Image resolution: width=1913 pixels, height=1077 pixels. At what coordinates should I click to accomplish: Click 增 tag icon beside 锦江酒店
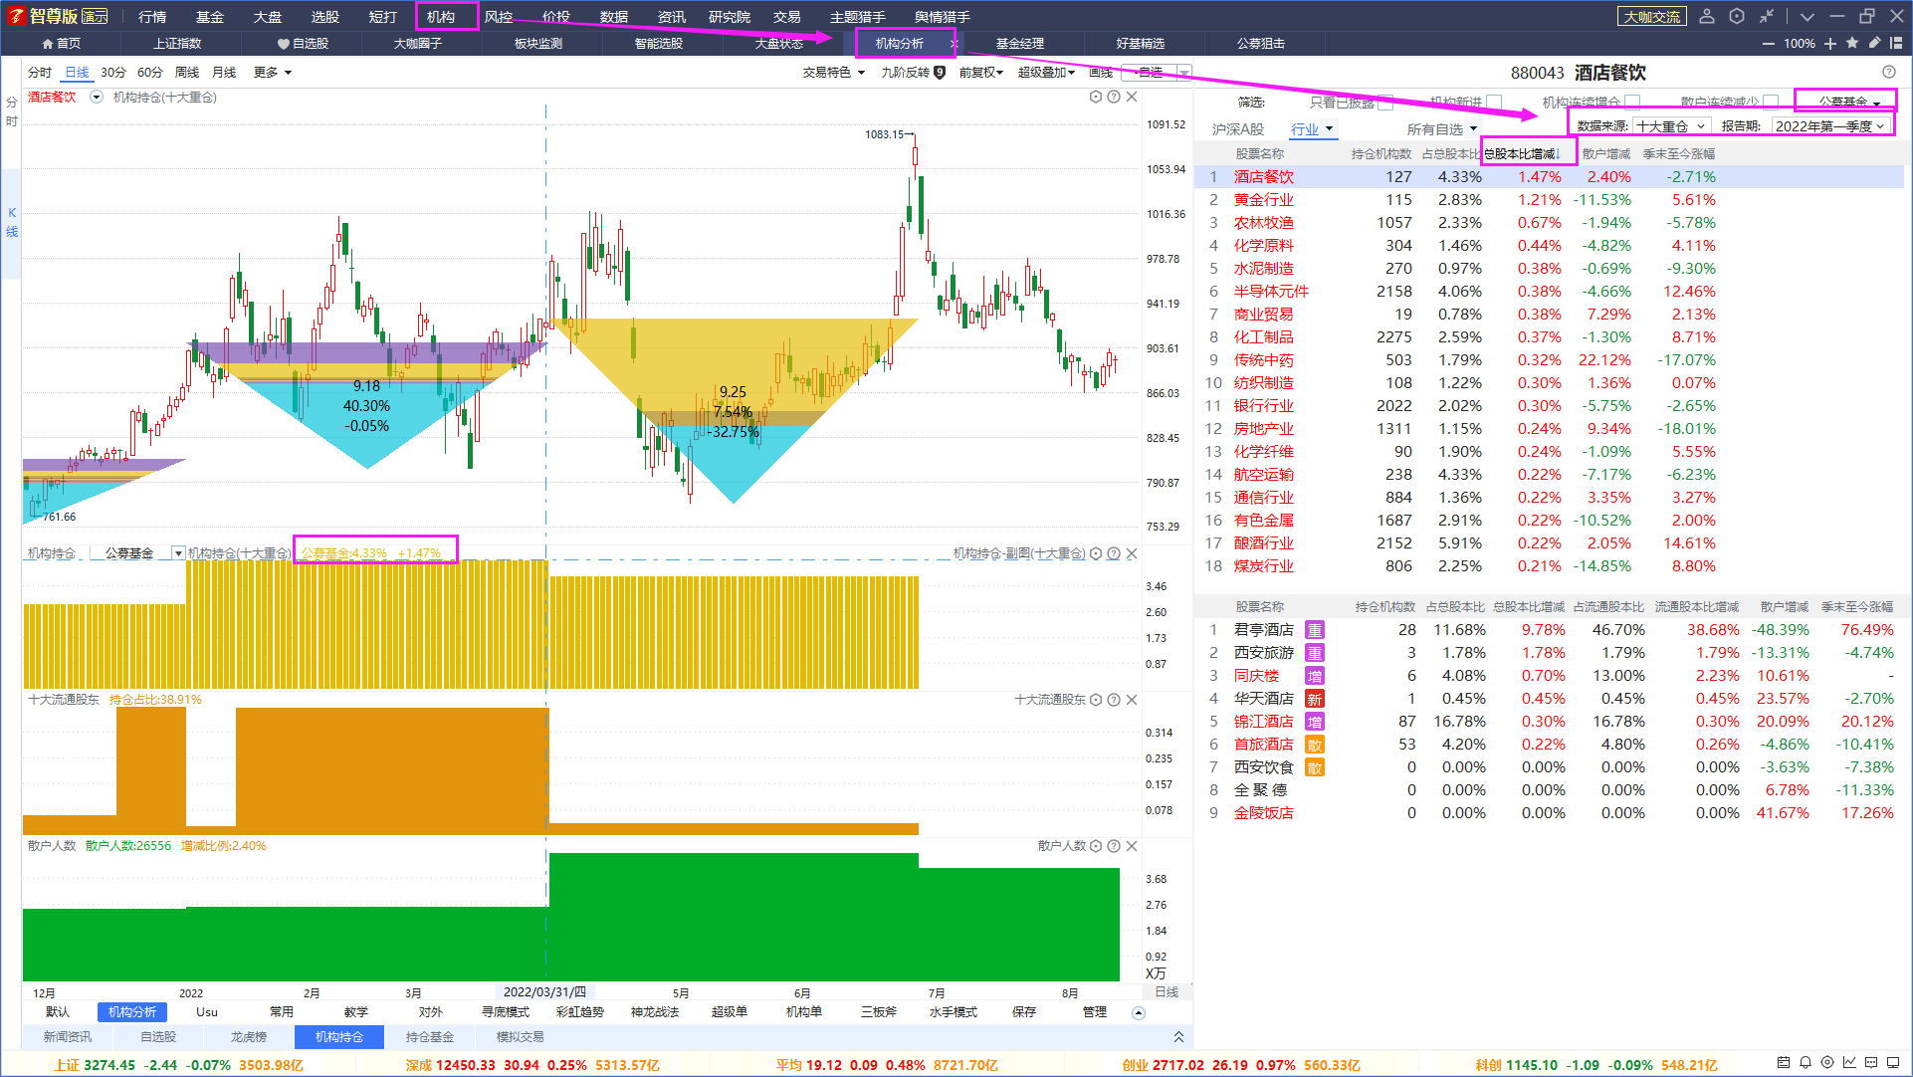tap(1315, 722)
